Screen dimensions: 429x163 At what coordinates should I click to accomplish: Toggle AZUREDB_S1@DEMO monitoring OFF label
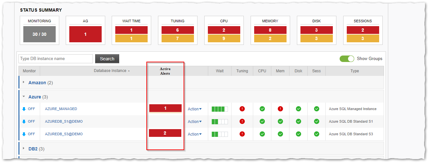coord(31,121)
